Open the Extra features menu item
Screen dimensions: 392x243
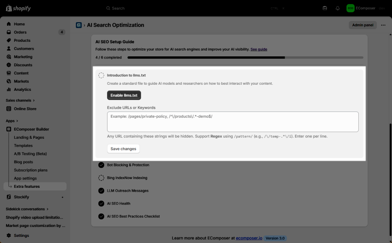[x=27, y=186]
